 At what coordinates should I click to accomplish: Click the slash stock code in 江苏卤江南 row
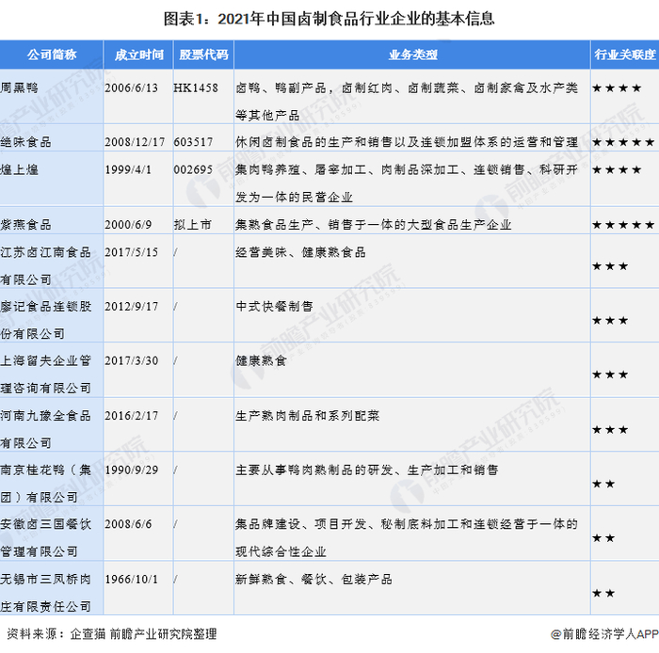coord(176,252)
